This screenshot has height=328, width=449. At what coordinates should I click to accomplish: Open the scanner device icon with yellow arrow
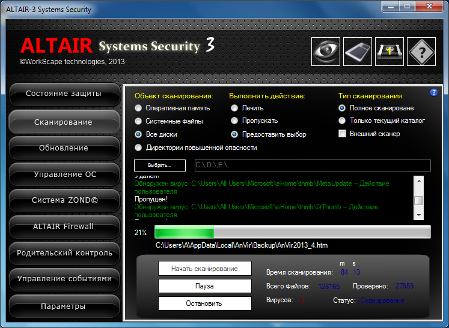point(389,52)
